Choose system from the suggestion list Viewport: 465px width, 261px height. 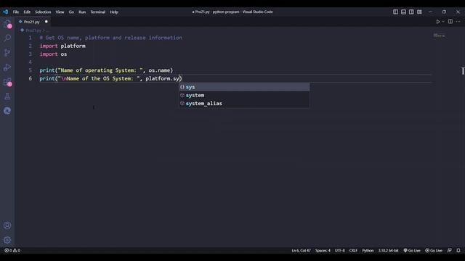[x=244, y=95]
